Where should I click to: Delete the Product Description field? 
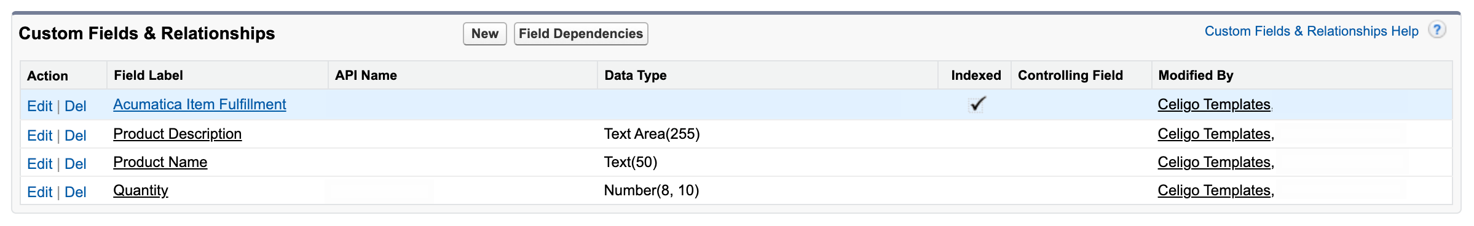pos(76,136)
